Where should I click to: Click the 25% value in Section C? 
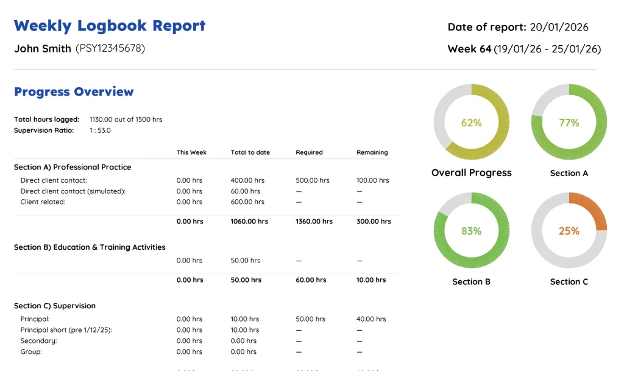point(569,230)
